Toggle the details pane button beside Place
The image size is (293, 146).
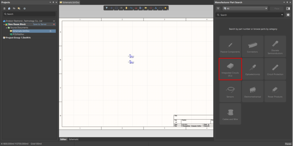click(288, 9)
